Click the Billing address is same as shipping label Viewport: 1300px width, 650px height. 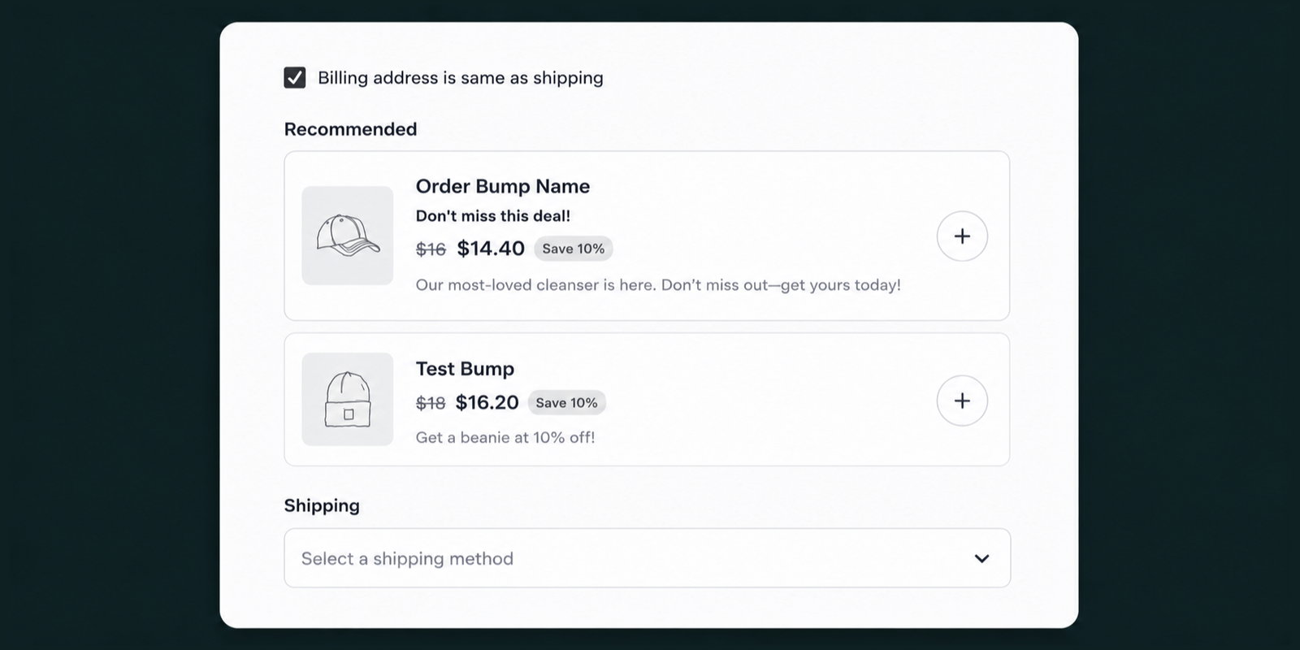(x=461, y=78)
